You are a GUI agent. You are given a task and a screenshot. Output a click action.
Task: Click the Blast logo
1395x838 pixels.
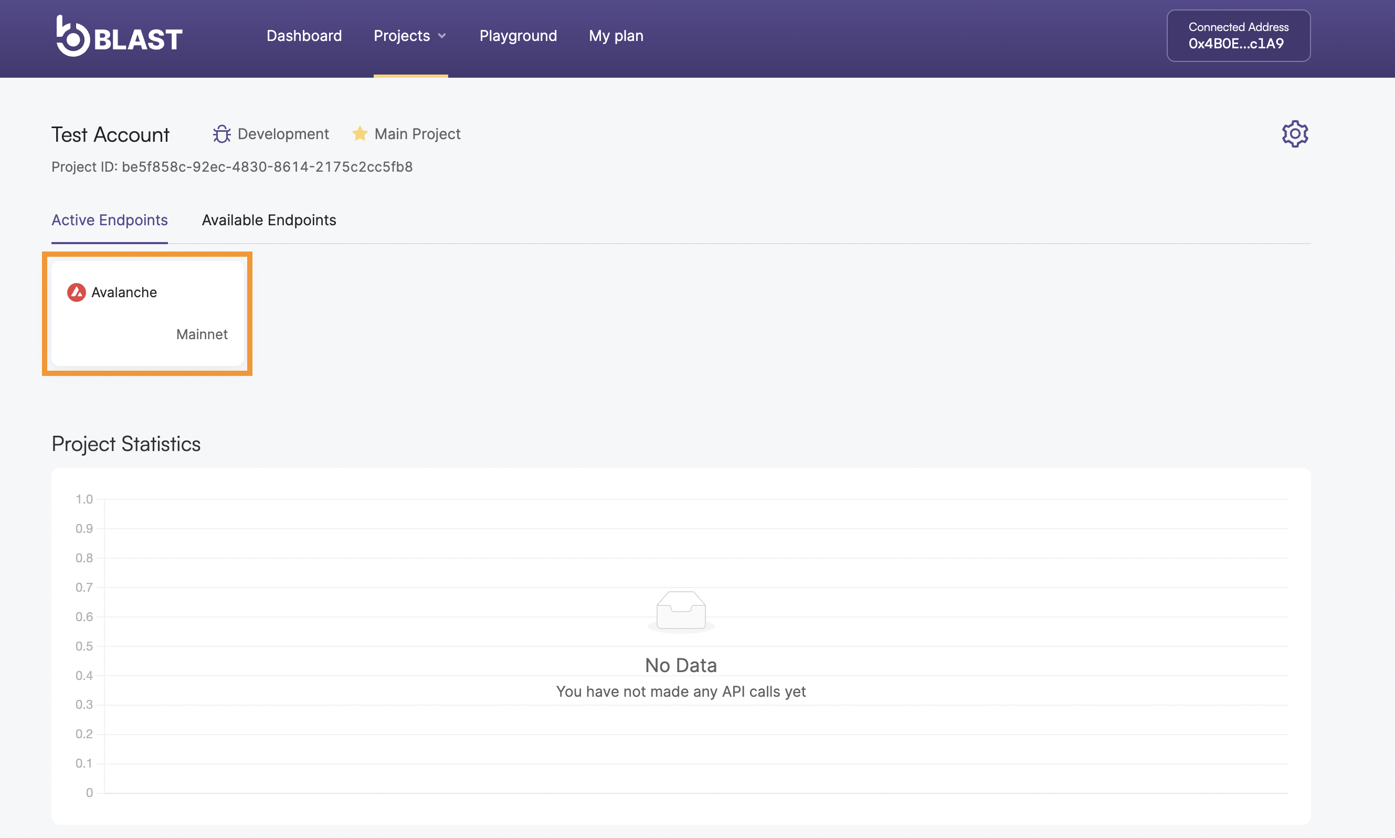tap(119, 36)
